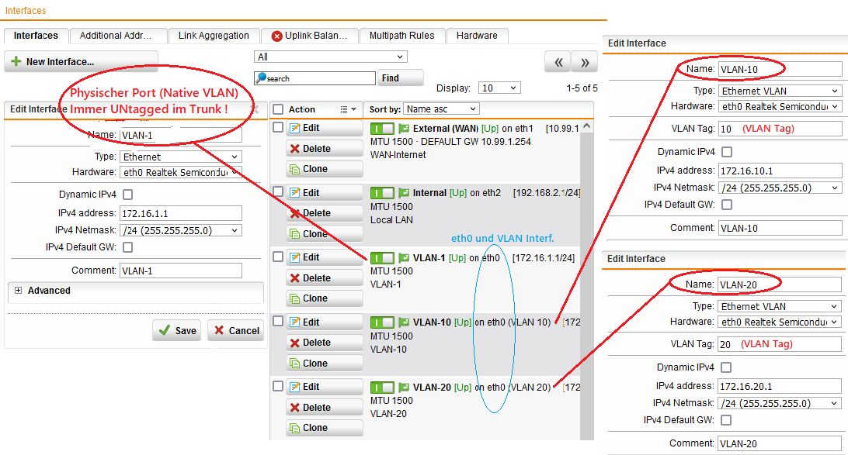The image size is (848, 455).
Task: Click the green plus icon of New Interface
Action: [x=16, y=61]
